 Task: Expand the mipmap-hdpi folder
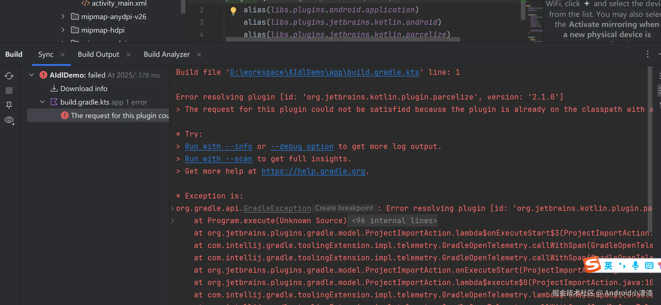click(63, 30)
